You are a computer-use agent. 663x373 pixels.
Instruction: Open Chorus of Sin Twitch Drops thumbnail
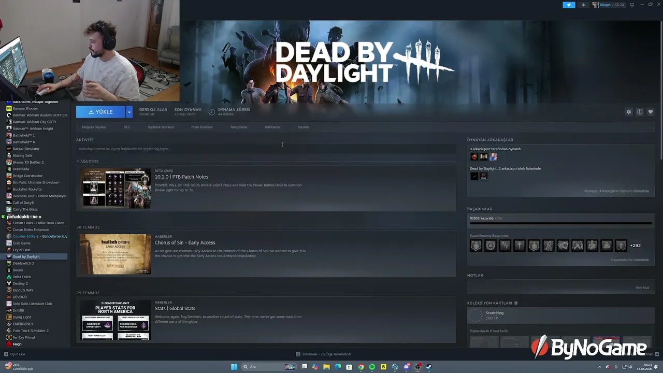click(x=115, y=254)
